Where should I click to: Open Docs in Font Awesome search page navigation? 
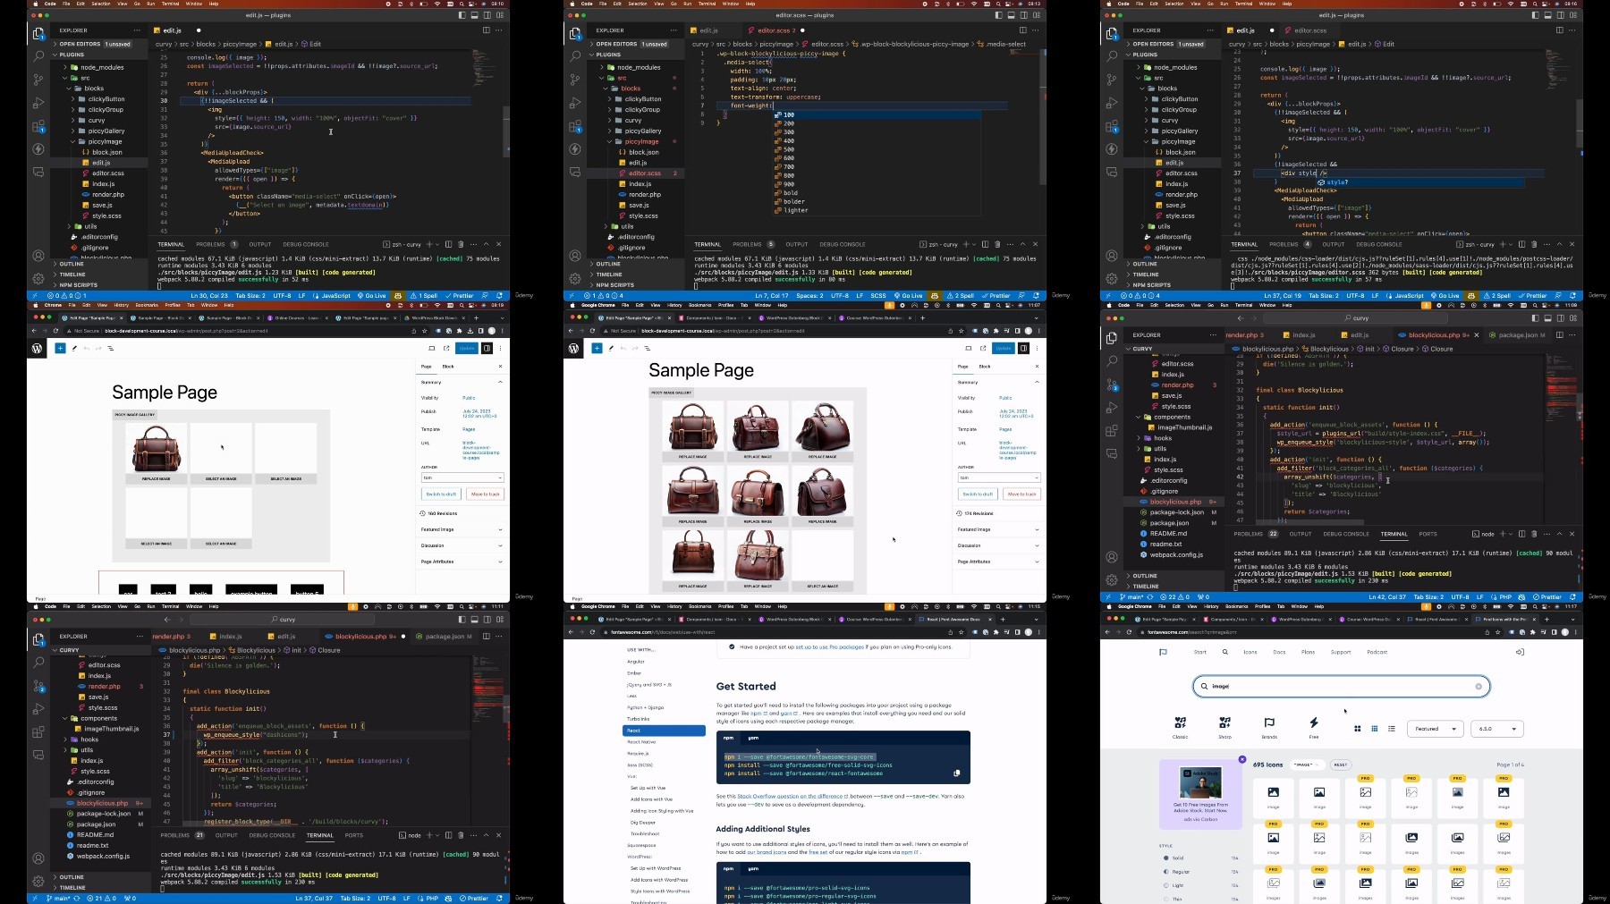1279,652
